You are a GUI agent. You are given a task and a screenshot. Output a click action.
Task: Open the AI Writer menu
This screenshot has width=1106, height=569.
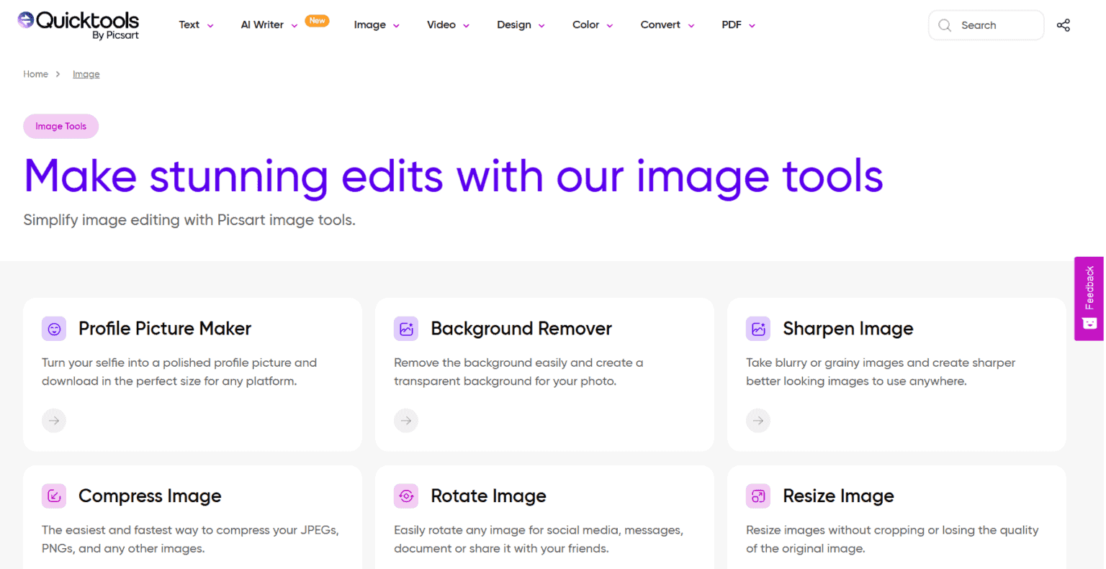coord(262,24)
